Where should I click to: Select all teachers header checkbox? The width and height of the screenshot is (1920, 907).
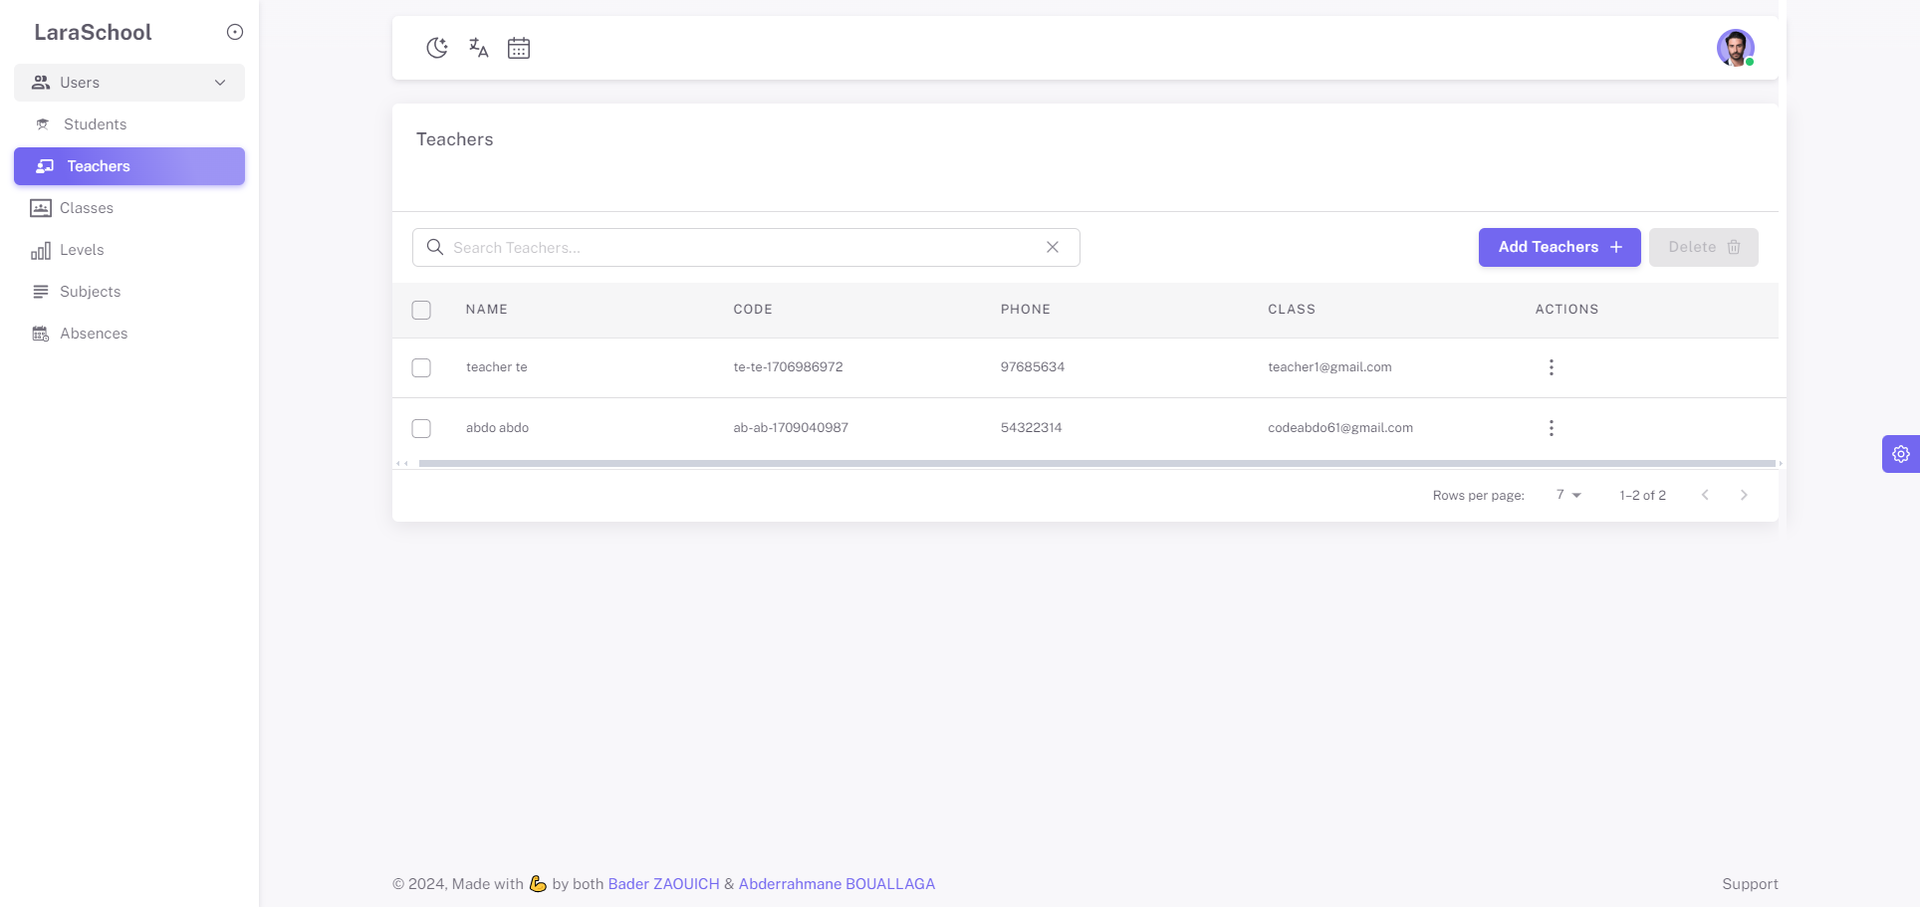[x=421, y=310]
